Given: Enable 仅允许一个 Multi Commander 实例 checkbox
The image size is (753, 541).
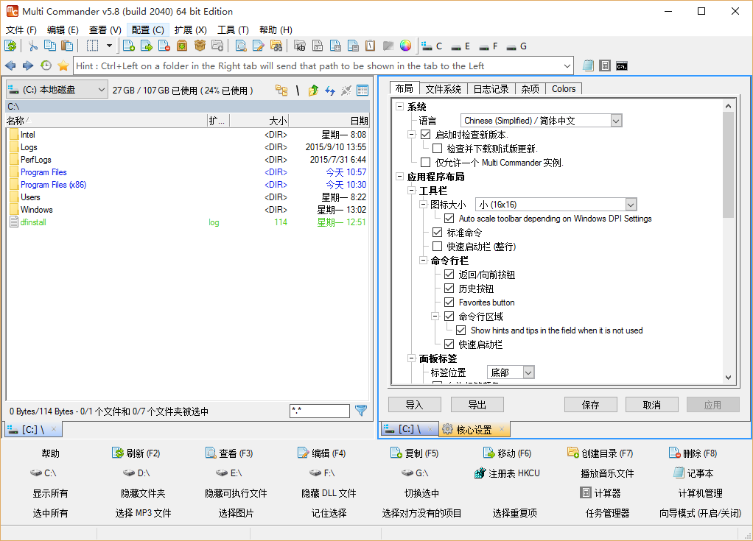Looking at the screenshot, I should coord(425,162).
